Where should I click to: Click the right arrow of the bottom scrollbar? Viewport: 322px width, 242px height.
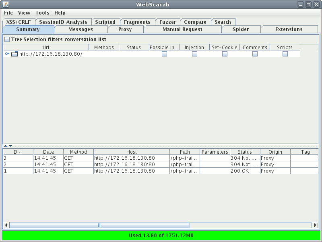point(315,225)
